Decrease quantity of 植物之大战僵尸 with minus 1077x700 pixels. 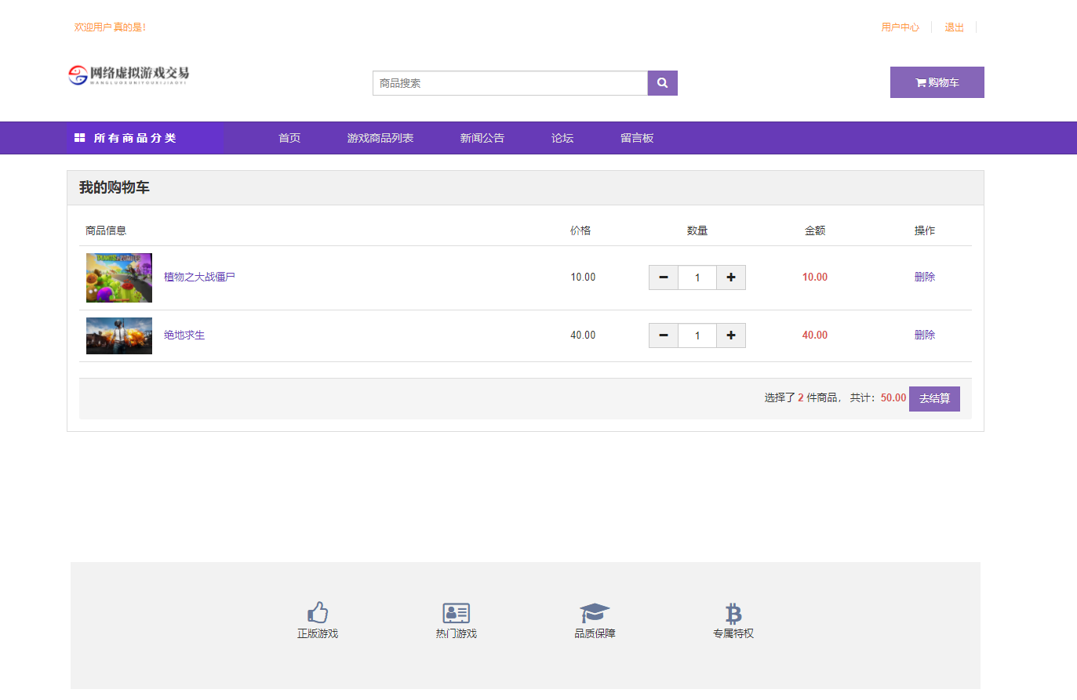[664, 277]
